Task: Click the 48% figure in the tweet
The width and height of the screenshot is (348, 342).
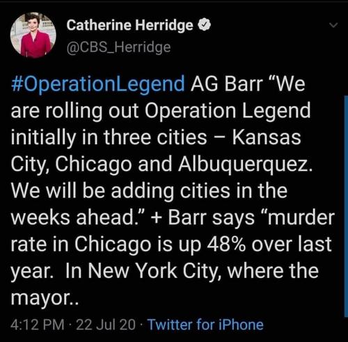Action: click(226, 245)
